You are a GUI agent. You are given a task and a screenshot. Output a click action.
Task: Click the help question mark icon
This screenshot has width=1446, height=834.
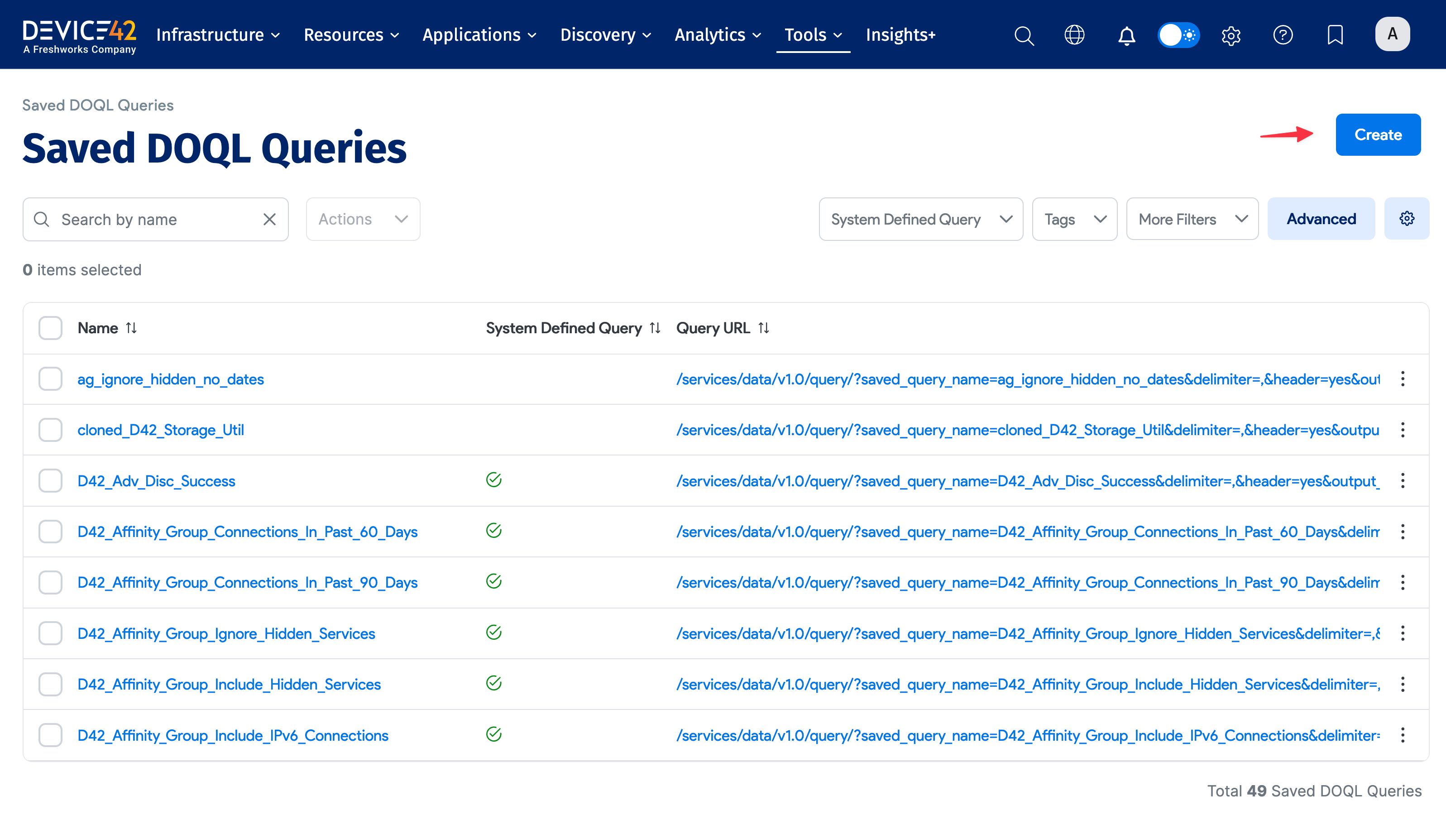pyautogui.click(x=1283, y=35)
